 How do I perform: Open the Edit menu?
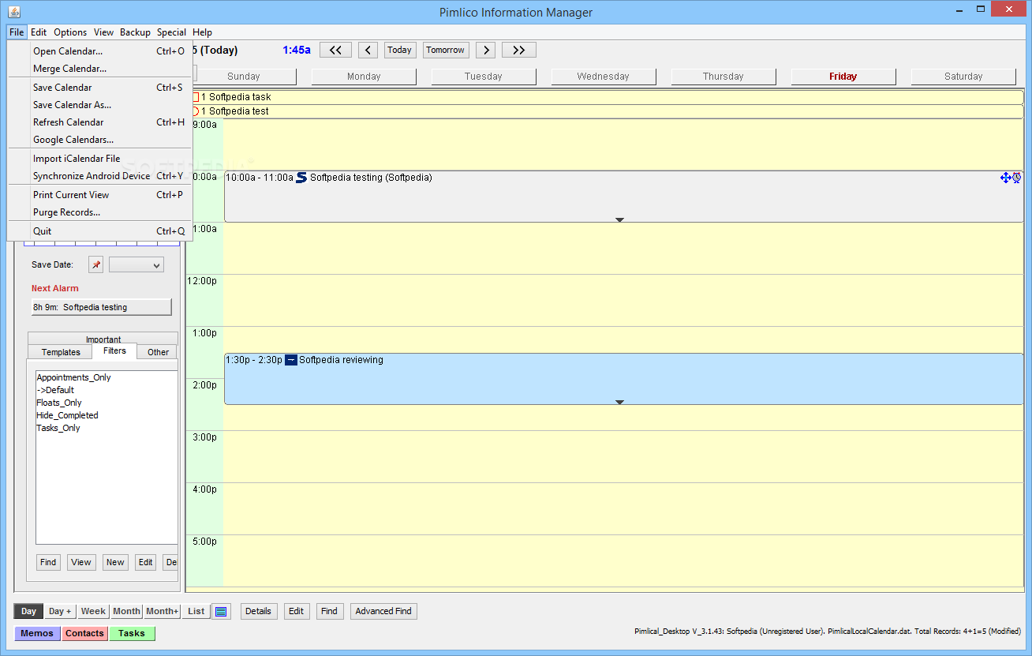coord(39,32)
